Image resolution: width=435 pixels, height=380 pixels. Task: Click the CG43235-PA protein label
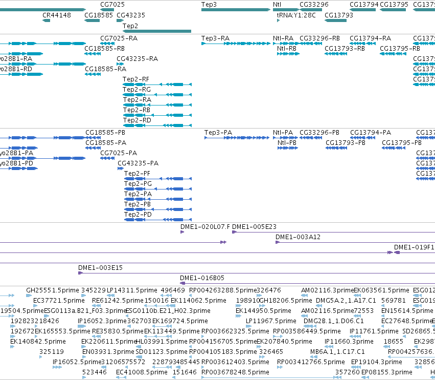138,163
